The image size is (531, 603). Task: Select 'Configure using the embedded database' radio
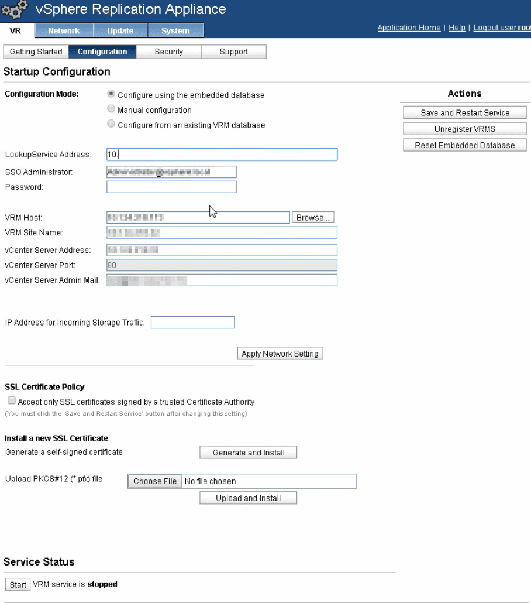tap(111, 94)
